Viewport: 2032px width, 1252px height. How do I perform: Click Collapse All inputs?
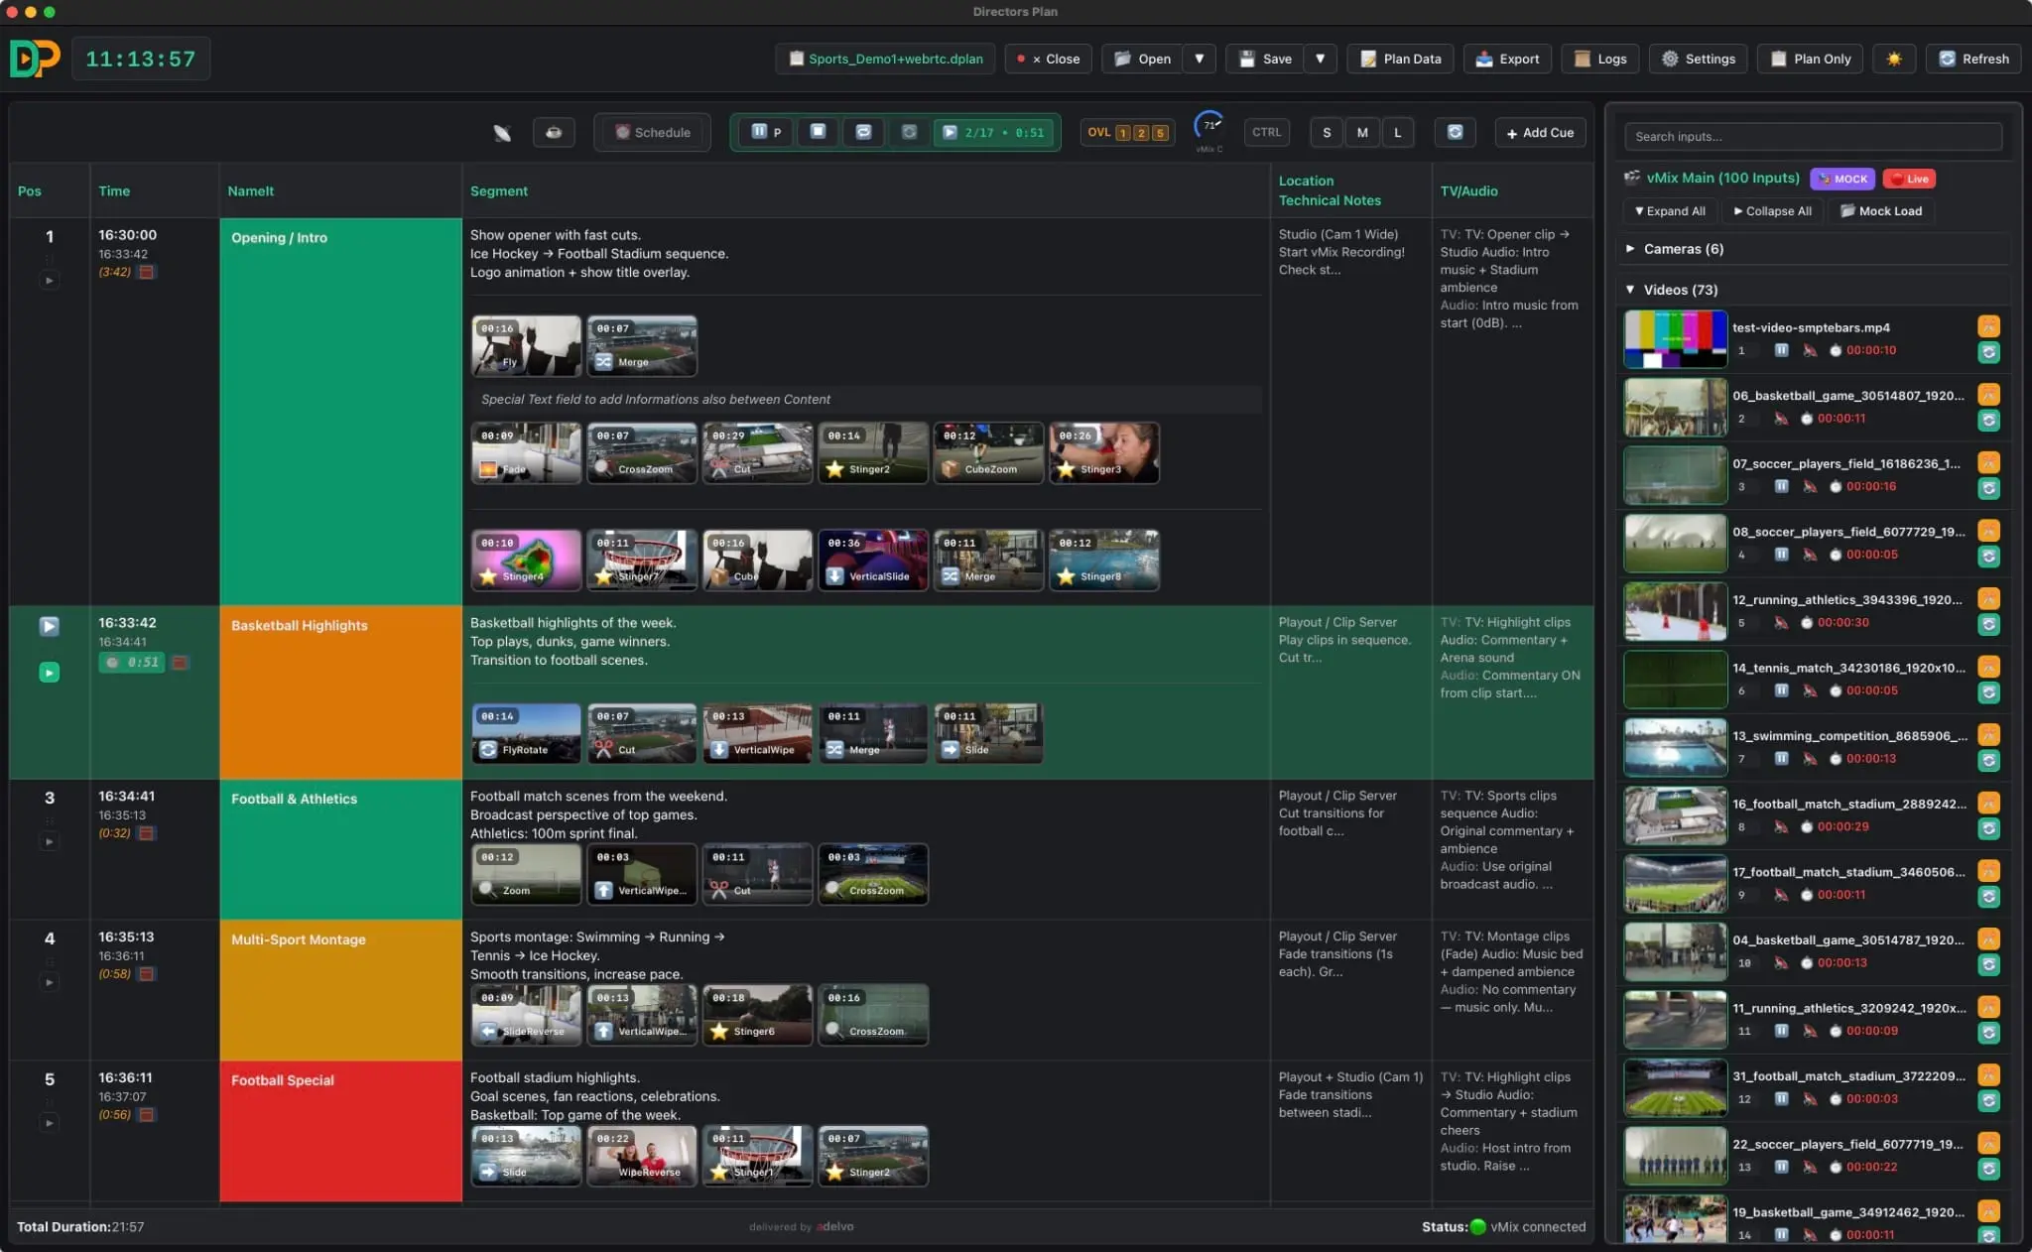point(1772,210)
